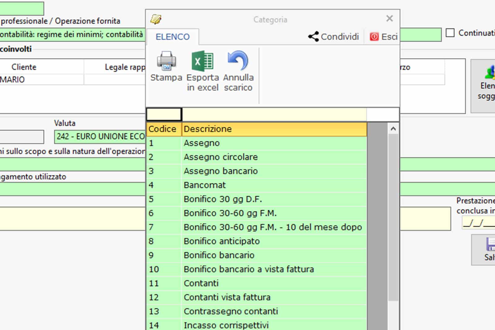The width and height of the screenshot is (495, 330).
Task: Click the grey field left of Valuta
Action: [x=22, y=137]
